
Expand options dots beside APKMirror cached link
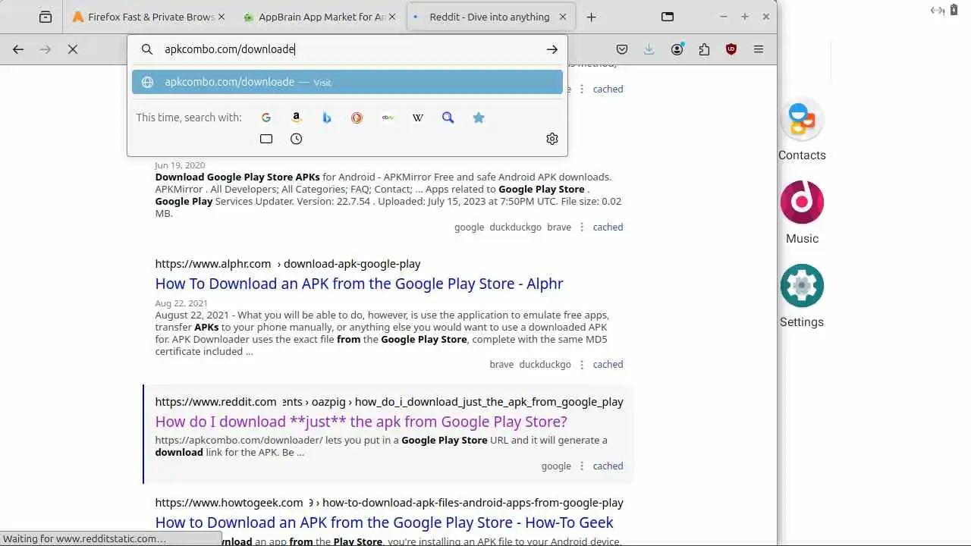[582, 227]
